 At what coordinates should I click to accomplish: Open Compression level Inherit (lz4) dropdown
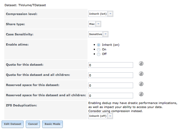pyautogui.click(x=110, y=14)
